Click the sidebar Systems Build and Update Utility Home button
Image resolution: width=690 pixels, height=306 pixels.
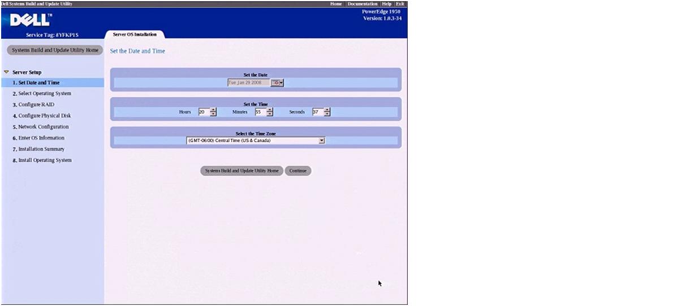click(x=55, y=50)
